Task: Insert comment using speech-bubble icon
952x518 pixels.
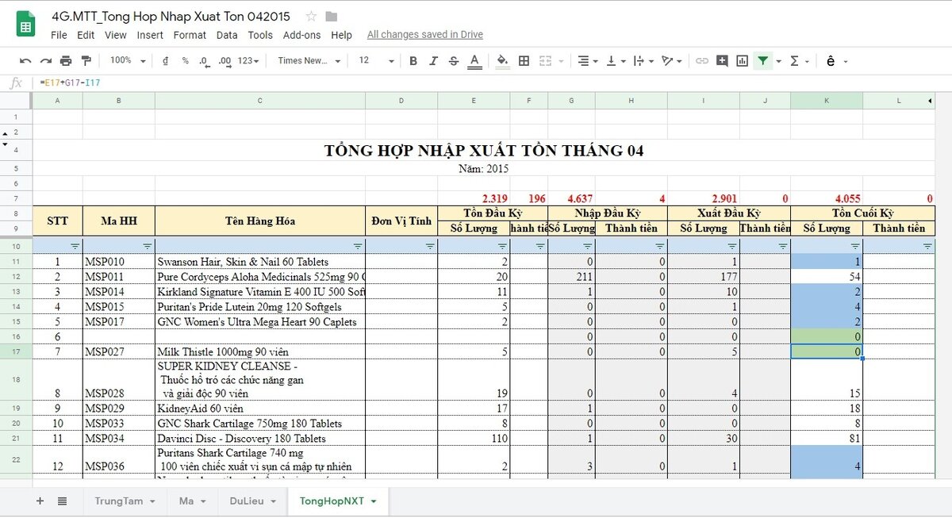Action: tap(722, 61)
